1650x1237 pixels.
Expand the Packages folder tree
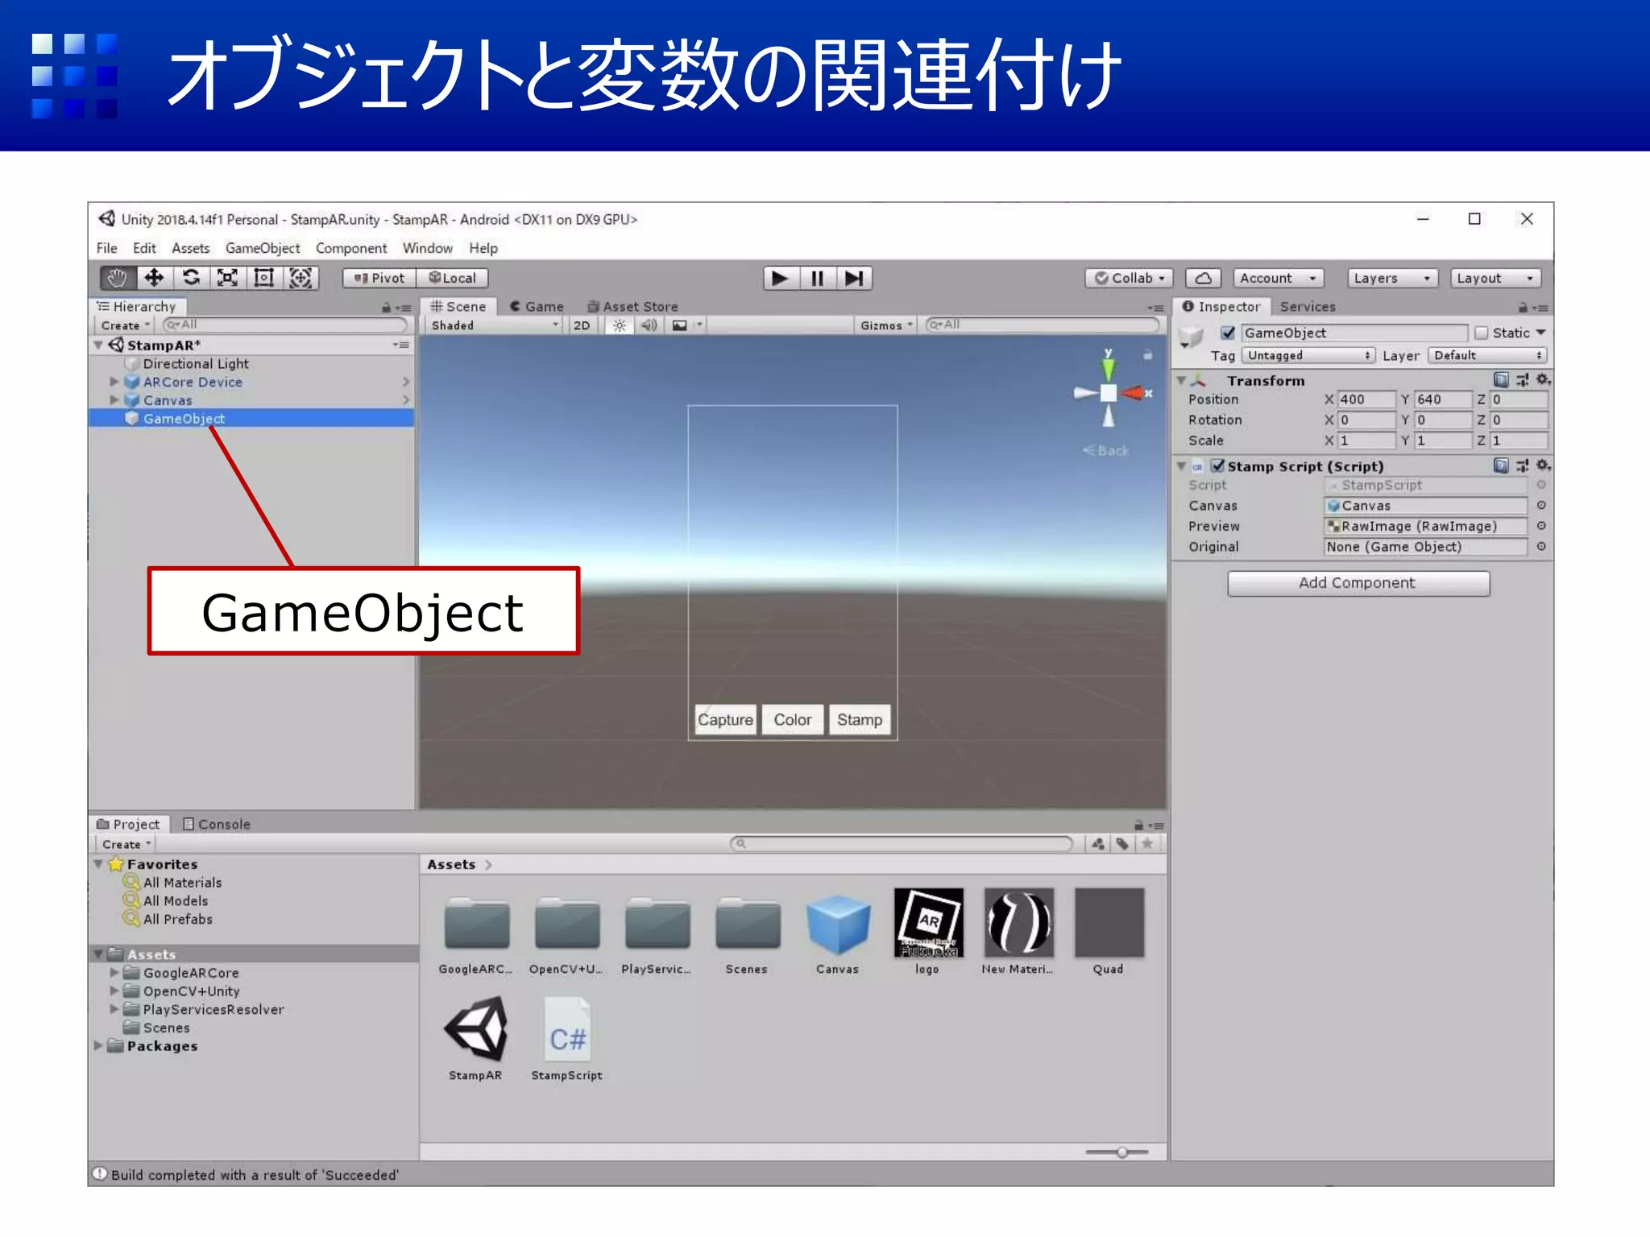click(98, 1045)
